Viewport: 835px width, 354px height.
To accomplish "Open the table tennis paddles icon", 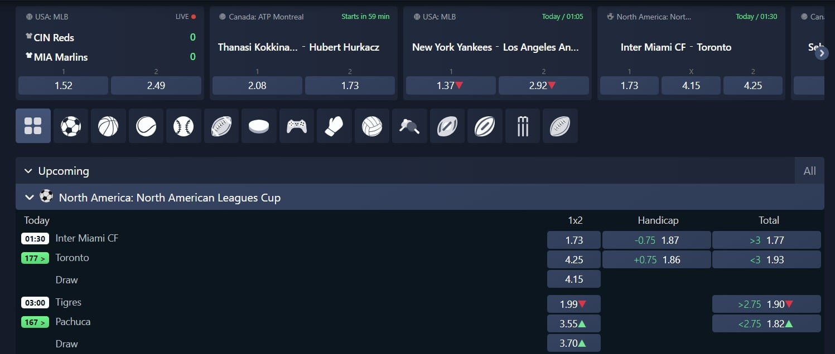I will coord(409,126).
